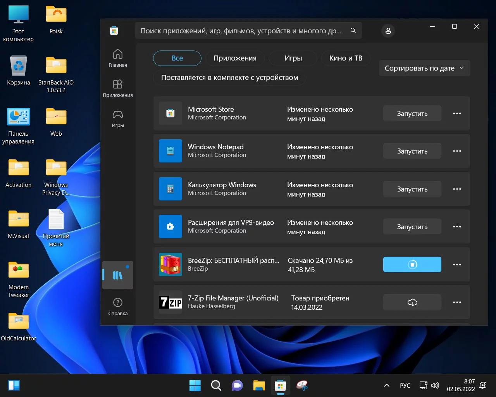Screen dimensions: 496x397
Task: Go to Главная home in sidebar
Action: (x=118, y=58)
